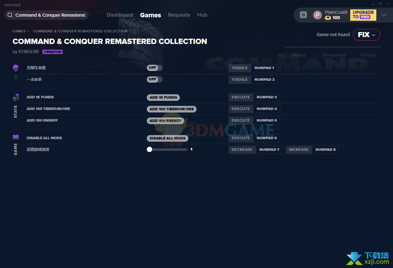Click the game title heading
The height and width of the screenshot is (268, 393).
pyautogui.click(x=110, y=41)
